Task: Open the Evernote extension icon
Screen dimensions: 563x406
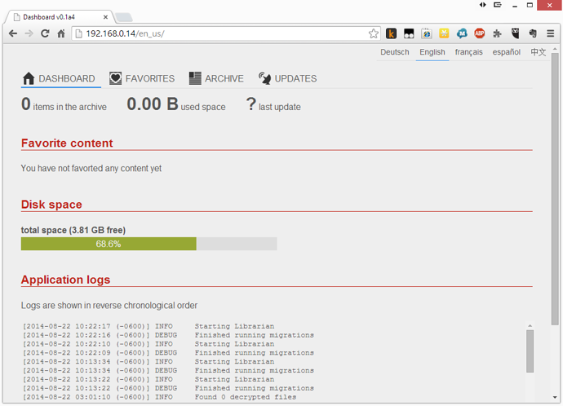Action: tap(533, 33)
